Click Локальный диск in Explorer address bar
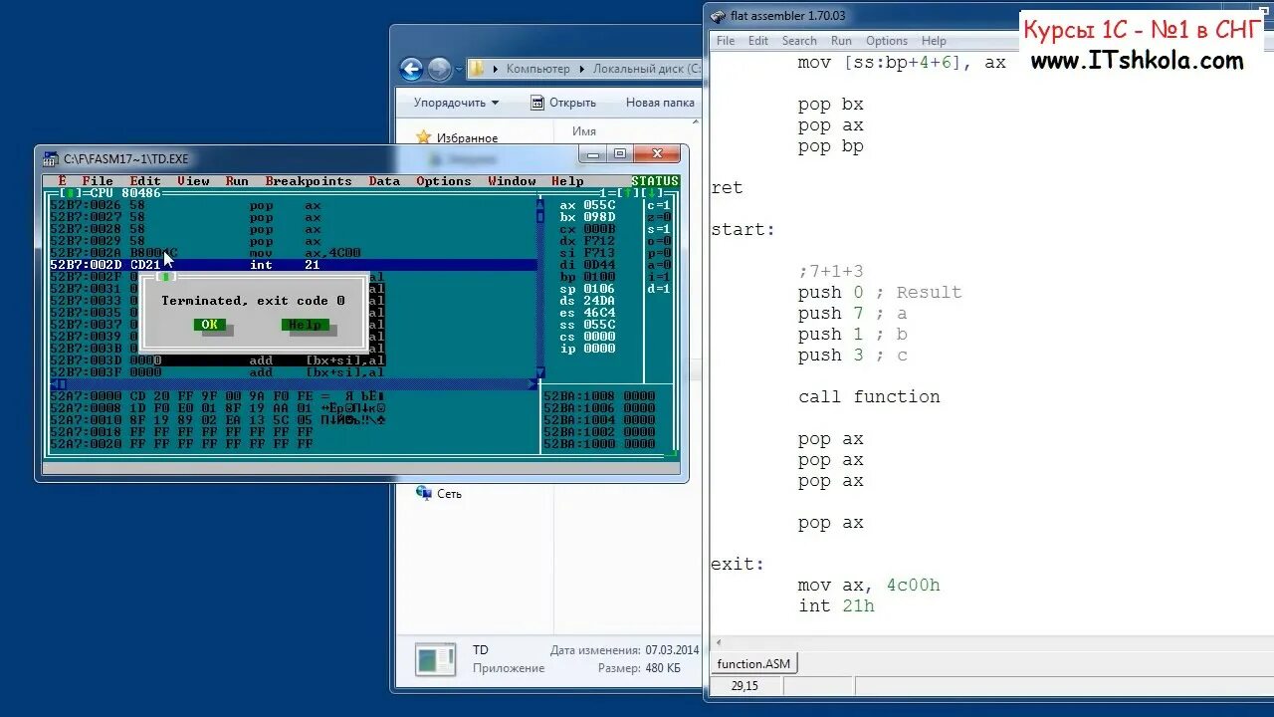The width and height of the screenshot is (1274, 717). coord(646,69)
